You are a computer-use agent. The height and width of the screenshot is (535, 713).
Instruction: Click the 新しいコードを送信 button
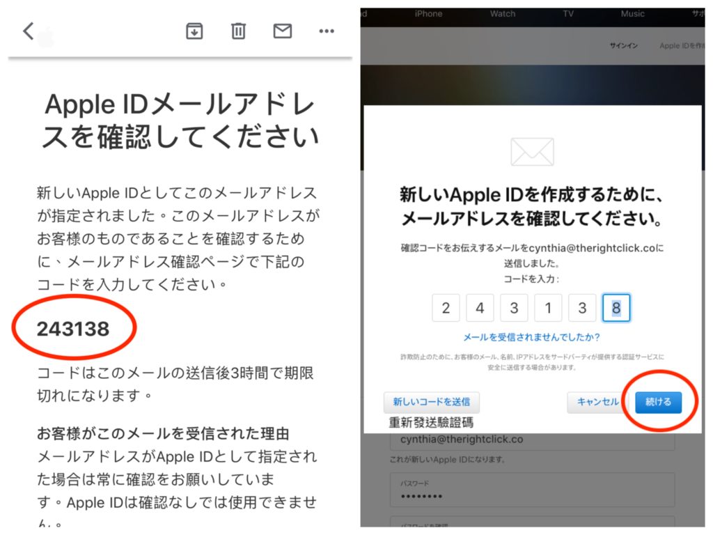click(x=432, y=402)
